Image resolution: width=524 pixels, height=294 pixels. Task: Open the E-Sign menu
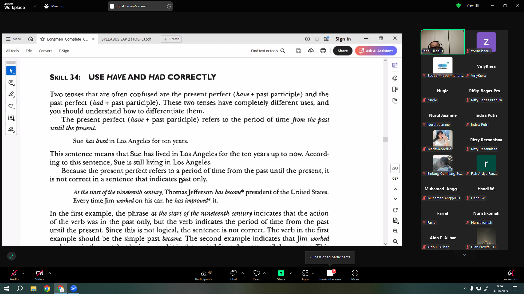click(x=64, y=51)
